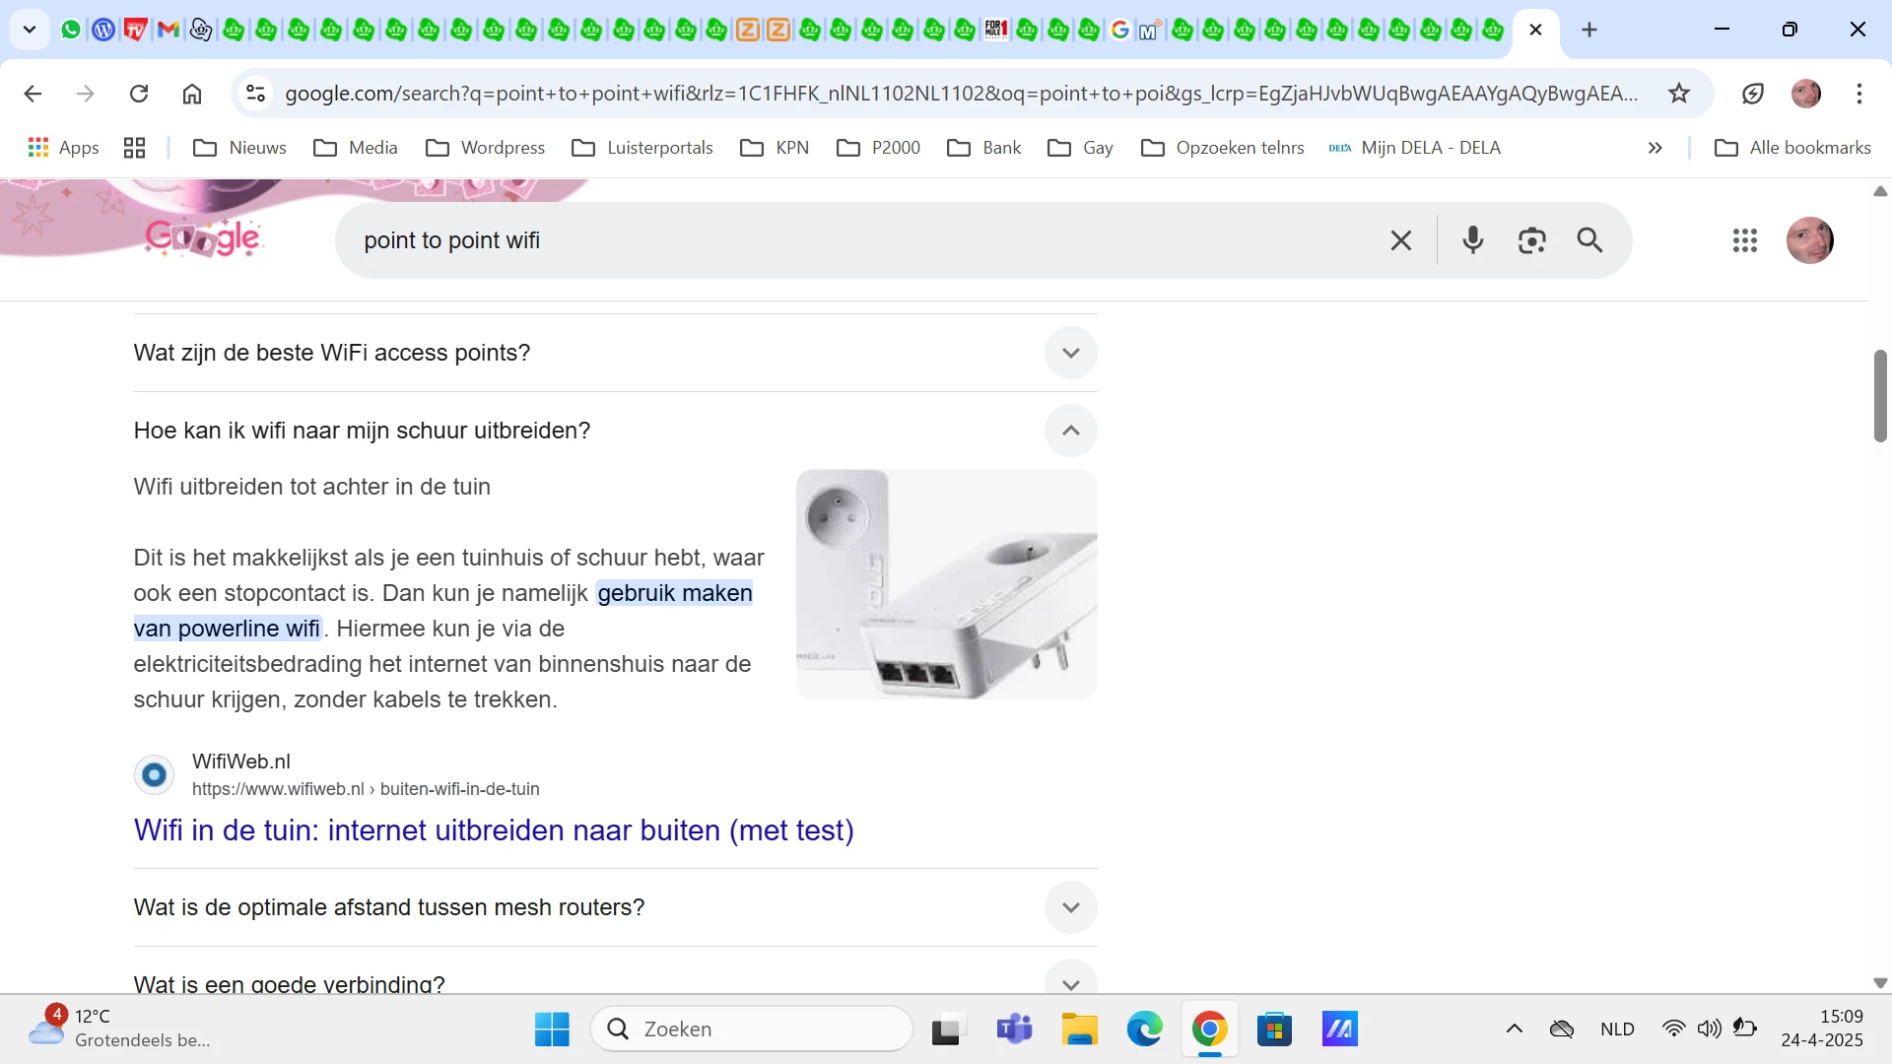Open a new browser tab
This screenshot has height=1064, width=1892.
[1588, 30]
